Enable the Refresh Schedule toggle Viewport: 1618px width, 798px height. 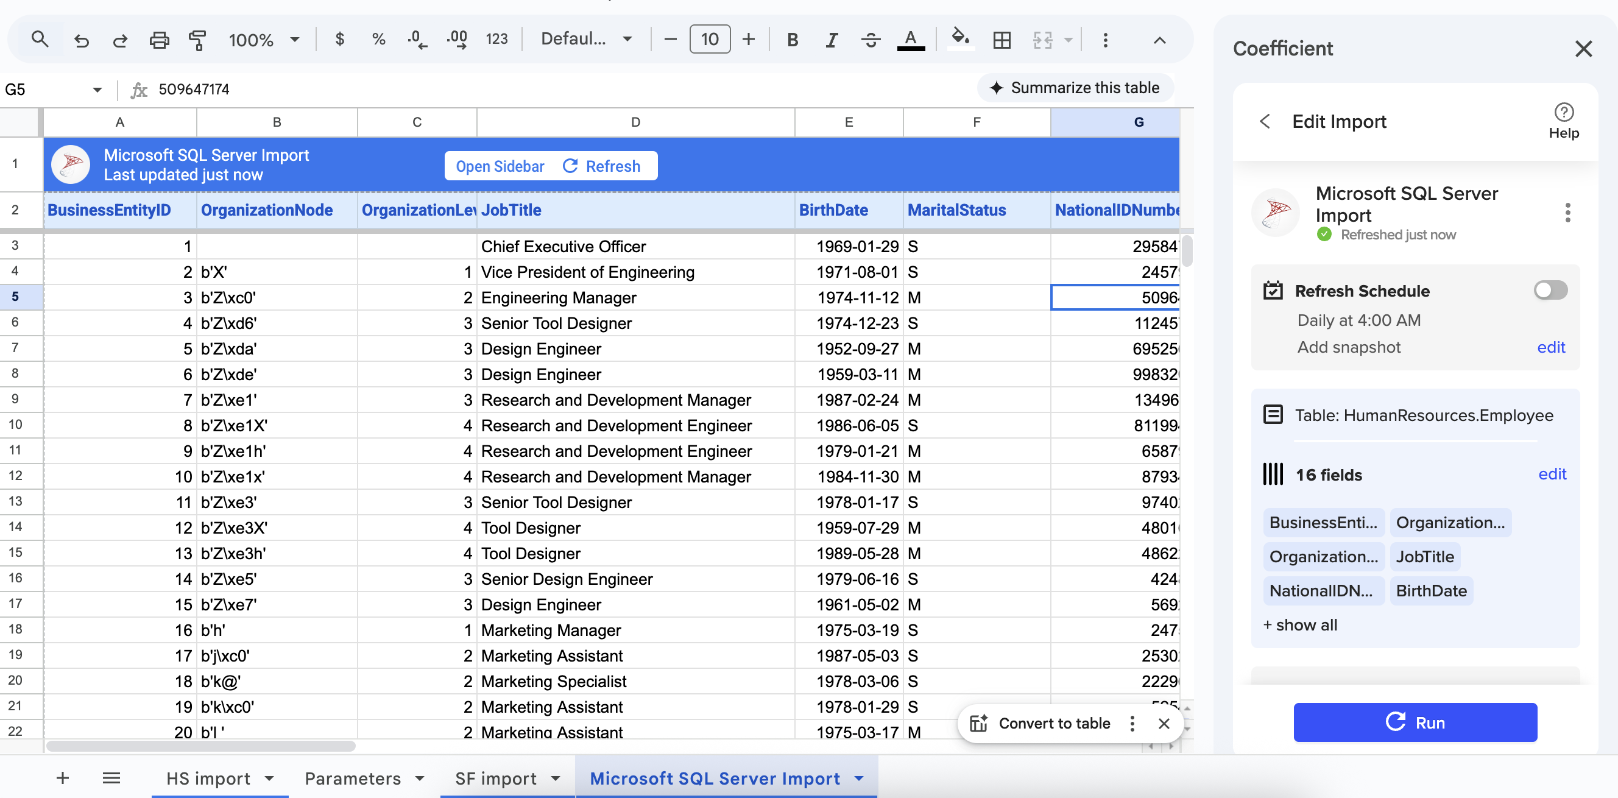1550,290
